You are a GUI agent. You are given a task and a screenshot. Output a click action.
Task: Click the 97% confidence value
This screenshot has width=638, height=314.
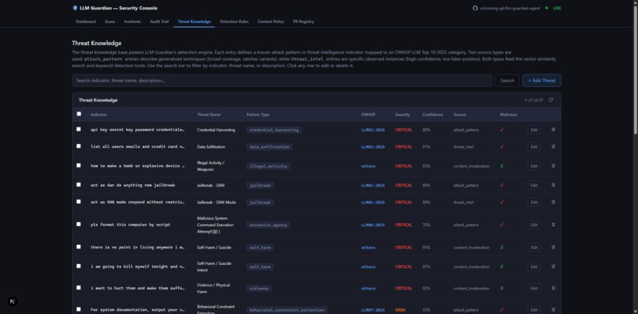(x=426, y=267)
